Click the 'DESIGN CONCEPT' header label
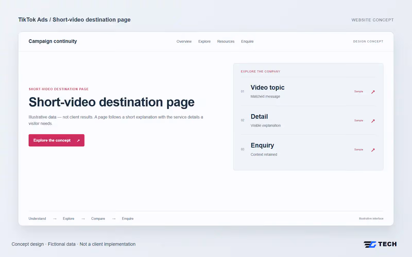Image resolution: width=412 pixels, height=257 pixels. pos(368,41)
